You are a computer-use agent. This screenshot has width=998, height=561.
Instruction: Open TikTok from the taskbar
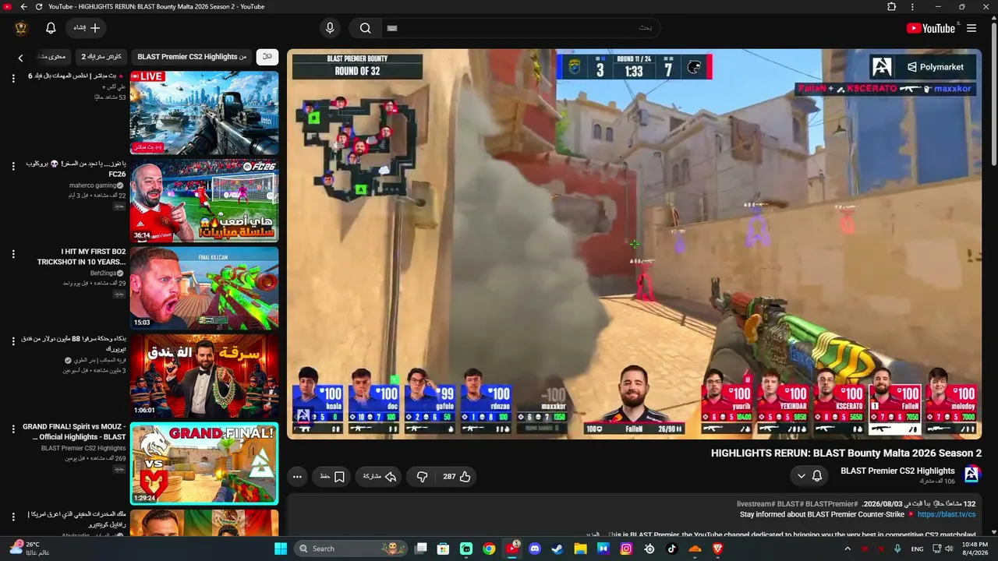672,549
